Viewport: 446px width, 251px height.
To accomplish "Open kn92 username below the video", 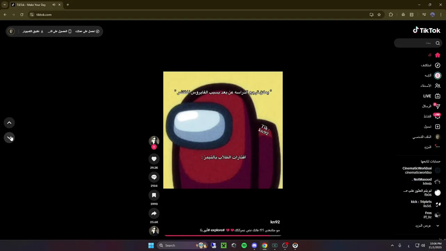I will coord(275,222).
